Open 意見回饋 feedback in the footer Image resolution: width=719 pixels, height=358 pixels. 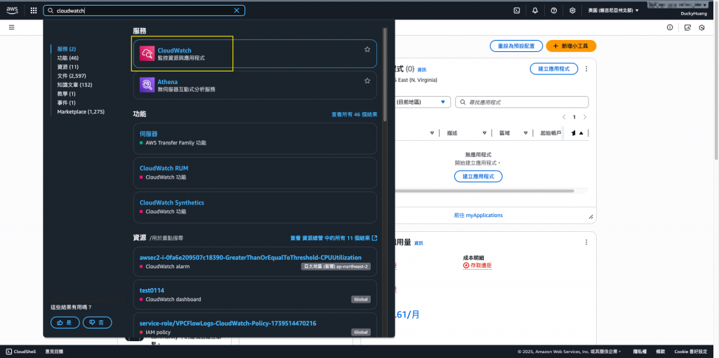click(54, 352)
